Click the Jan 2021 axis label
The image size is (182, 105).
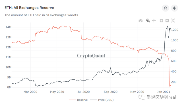(164, 92)
